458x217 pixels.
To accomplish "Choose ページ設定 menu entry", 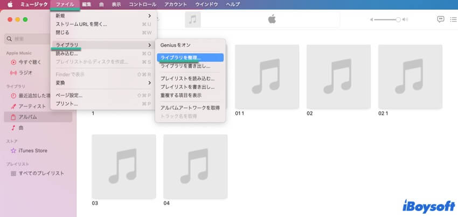I will pos(103,95).
